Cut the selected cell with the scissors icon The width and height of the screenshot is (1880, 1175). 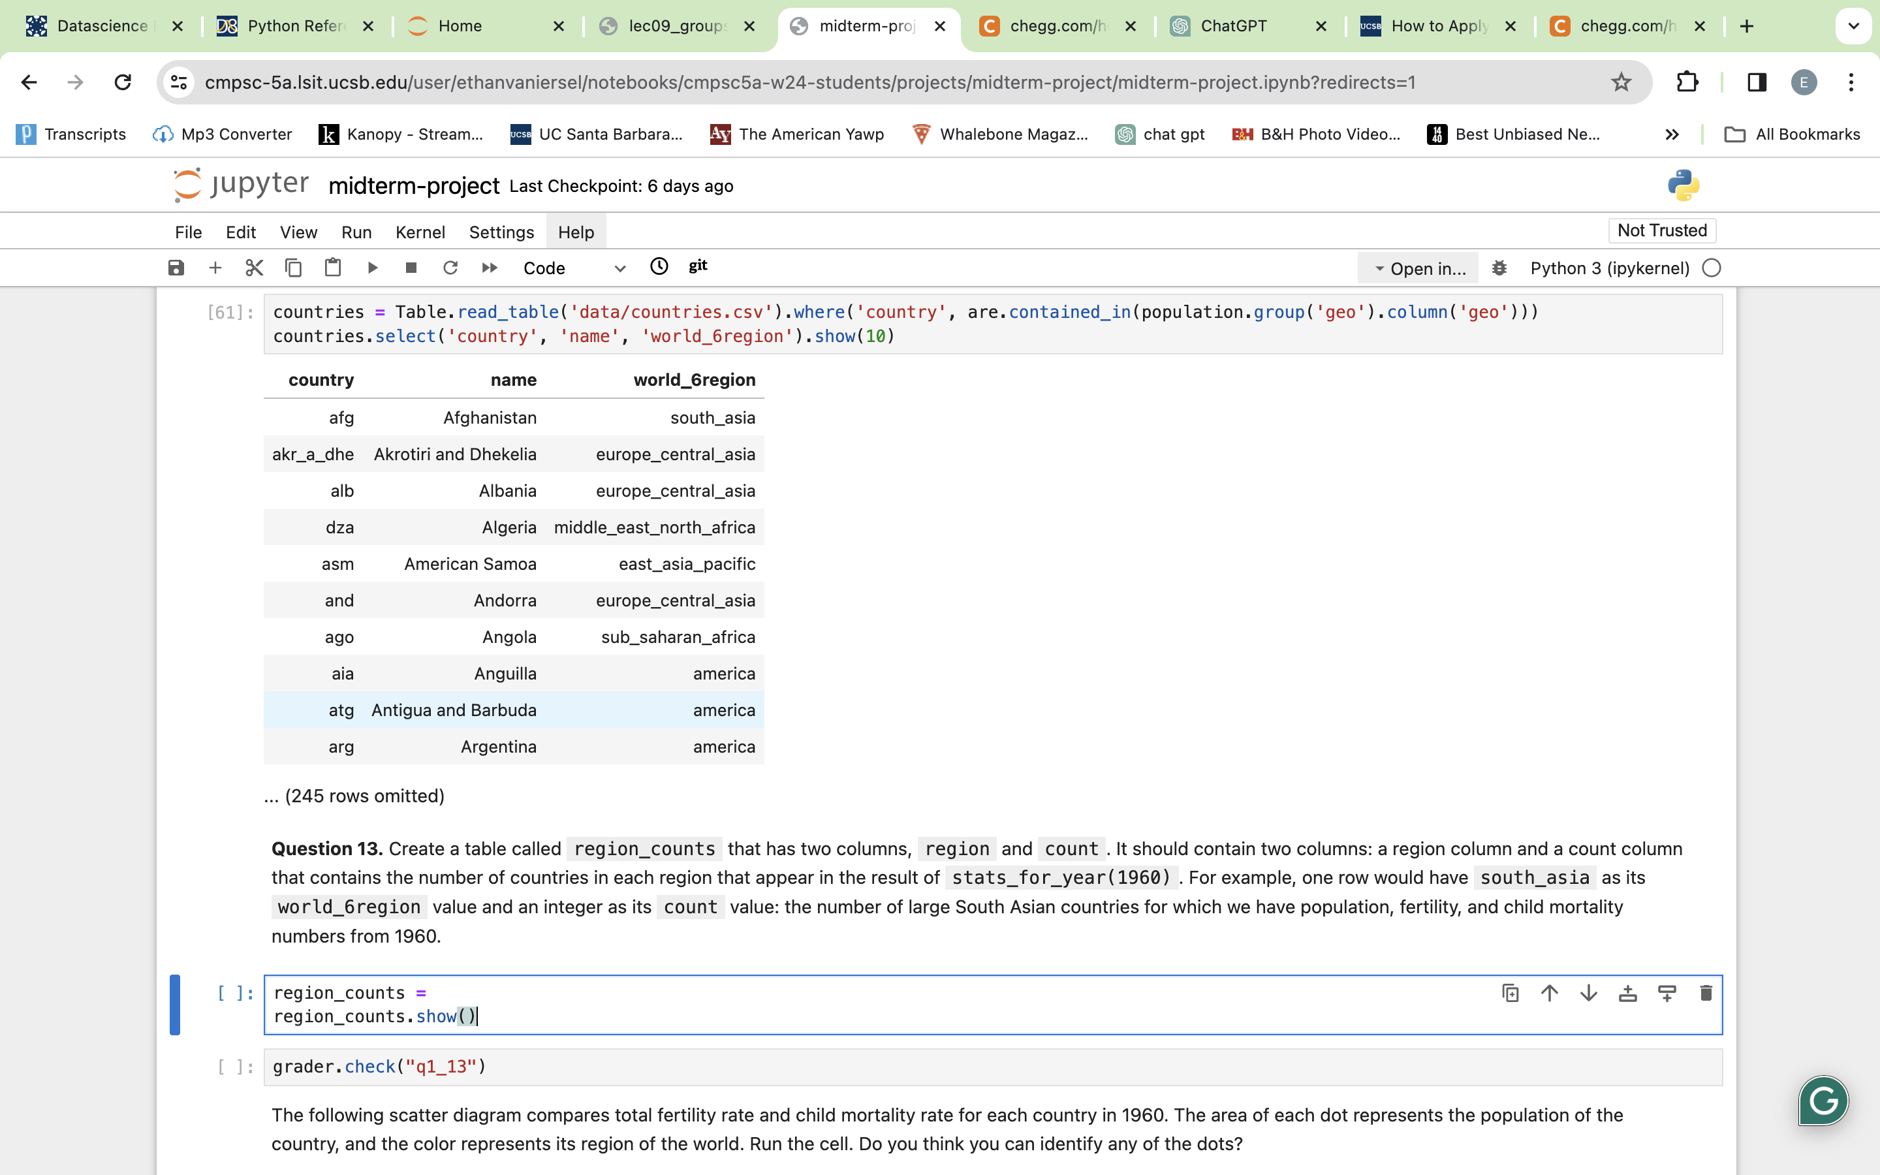(x=255, y=268)
